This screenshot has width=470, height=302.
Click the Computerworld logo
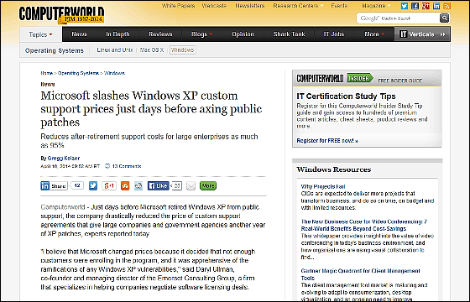[x=62, y=14]
